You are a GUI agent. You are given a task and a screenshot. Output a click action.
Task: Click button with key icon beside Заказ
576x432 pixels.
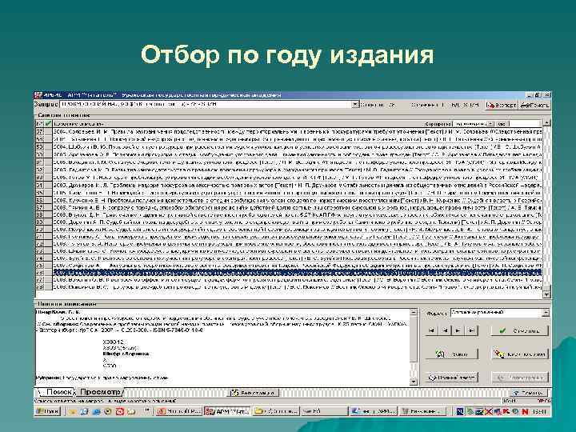coord(519,354)
